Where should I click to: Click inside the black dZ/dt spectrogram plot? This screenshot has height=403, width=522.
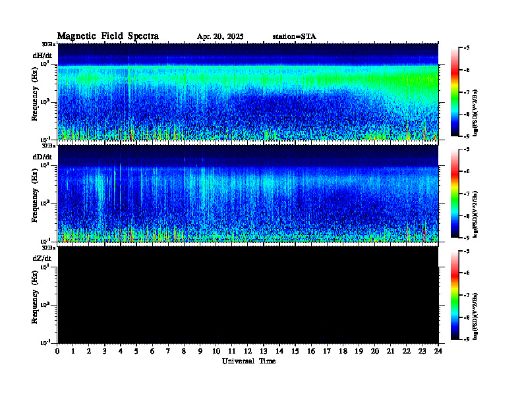pos(248,294)
